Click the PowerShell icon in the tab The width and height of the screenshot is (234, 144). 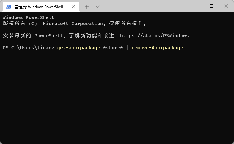pyautogui.click(x=9, y=6)
